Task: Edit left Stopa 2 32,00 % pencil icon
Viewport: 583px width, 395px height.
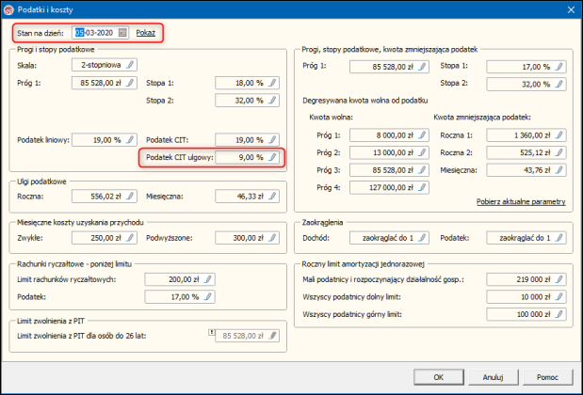Action: click(272, 101)
